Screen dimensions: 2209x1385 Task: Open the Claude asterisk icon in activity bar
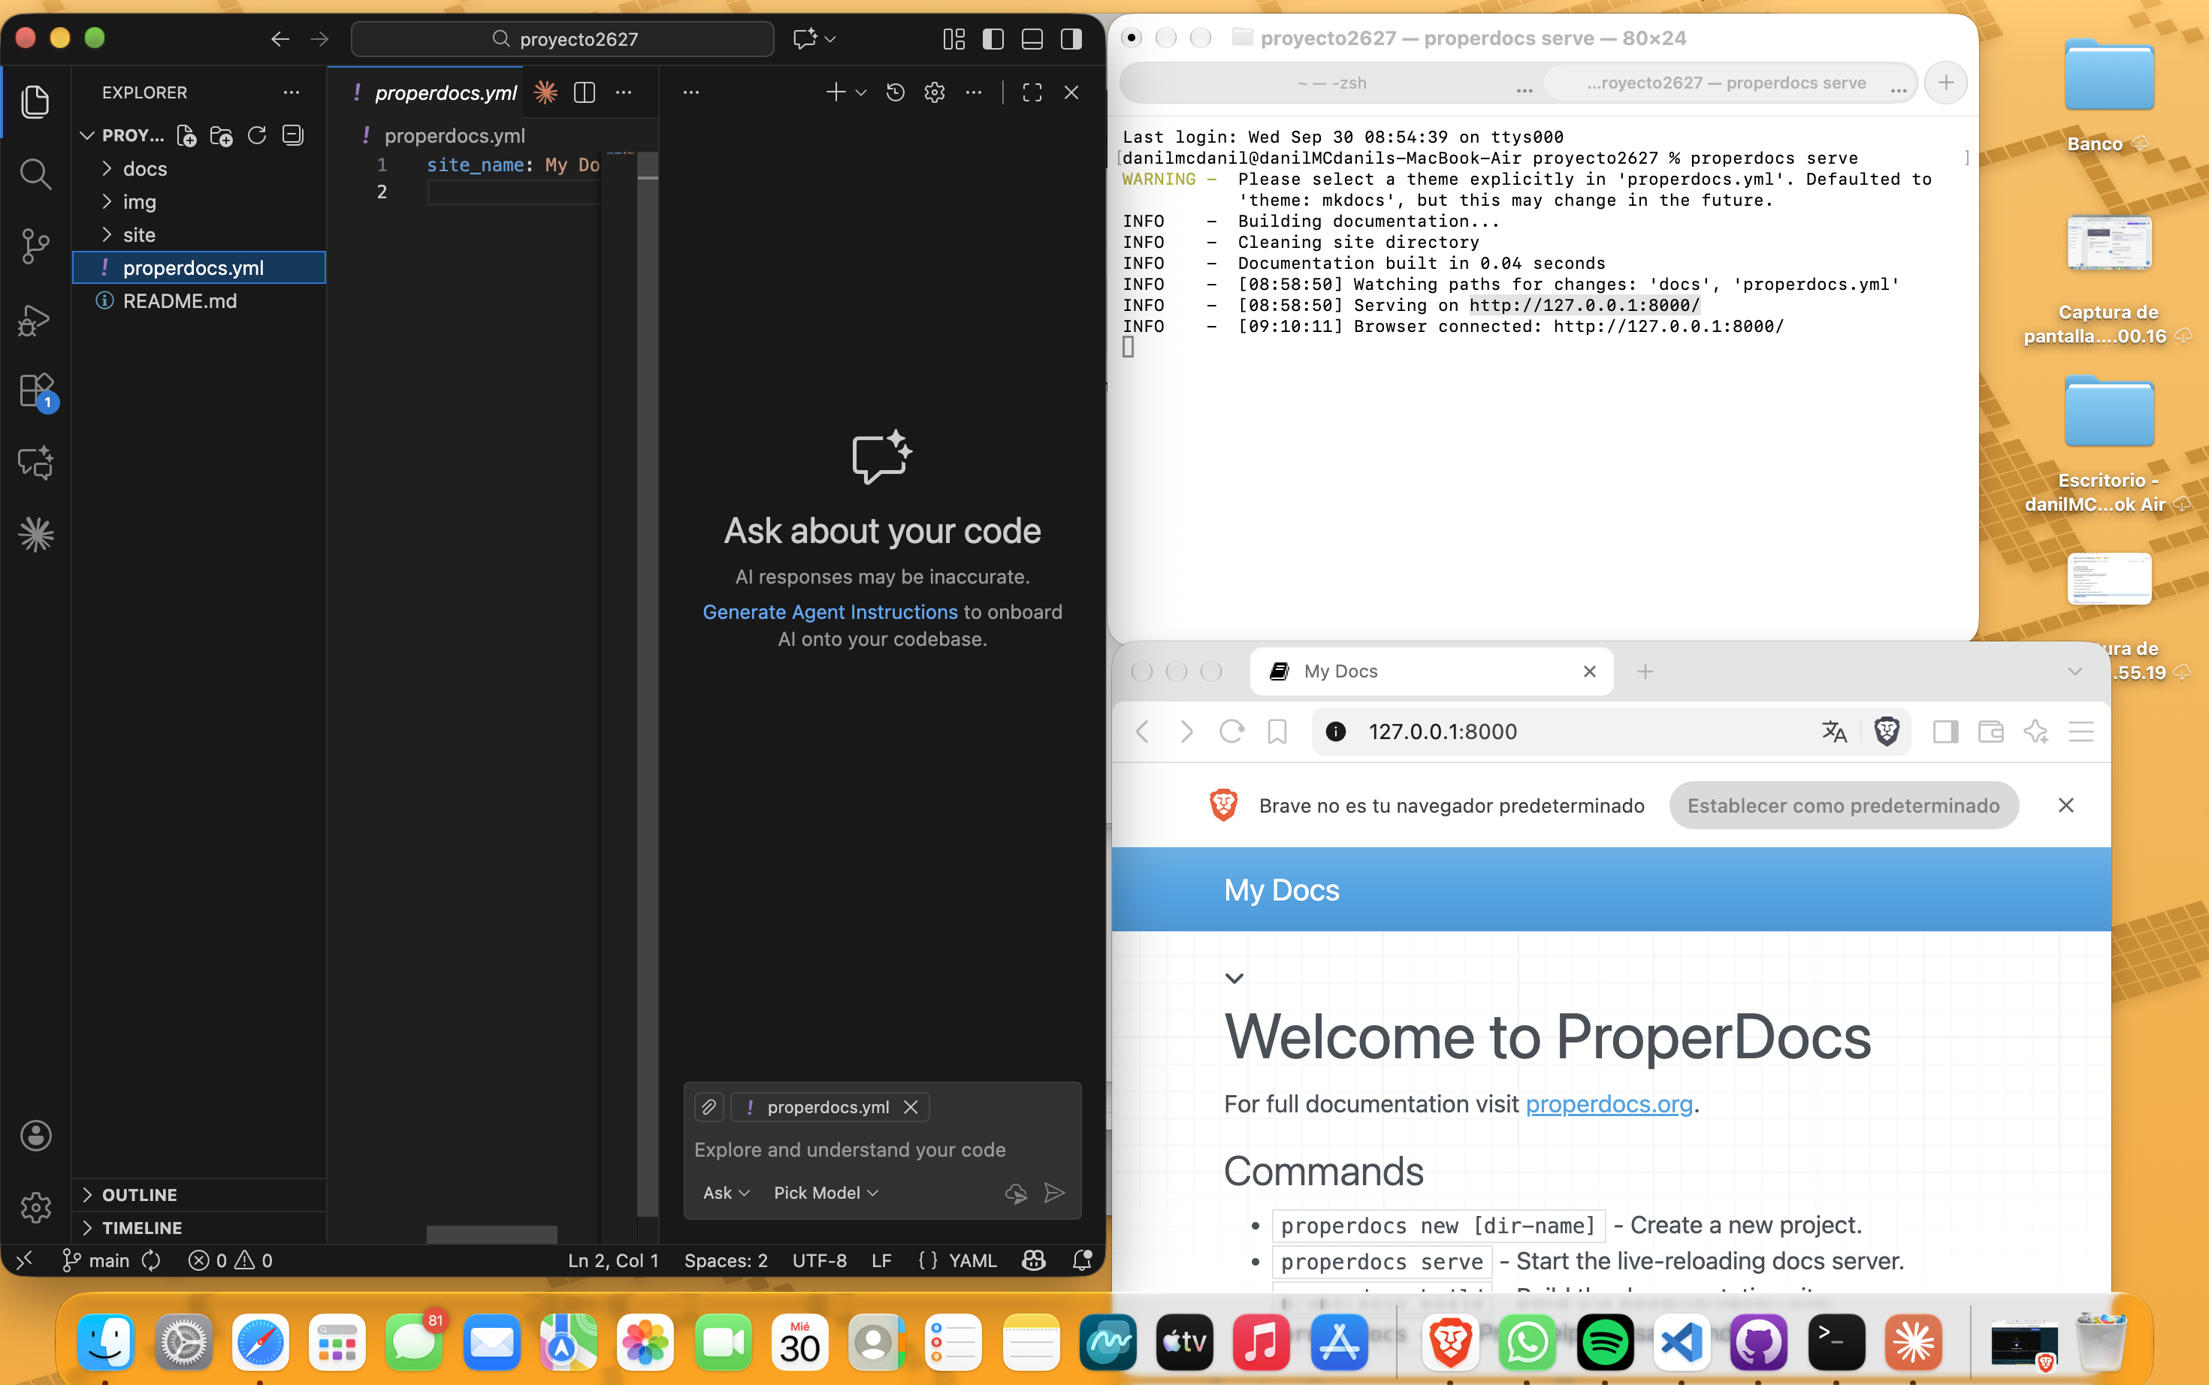[36, 534]
